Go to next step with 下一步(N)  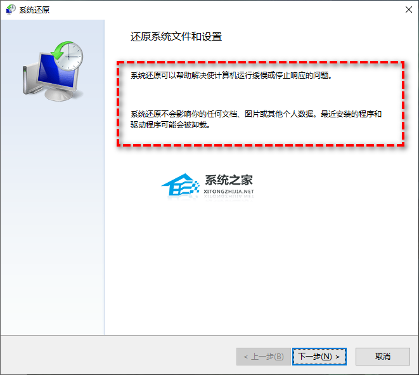[319, 356]
